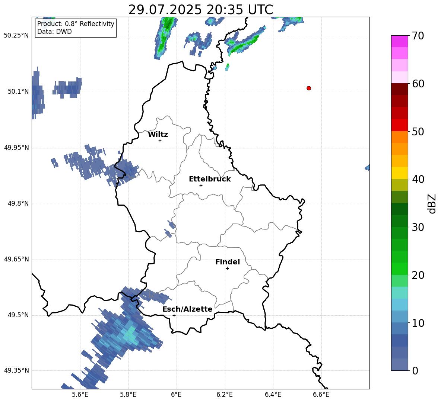The height and width of the screenshot is (402, 441).
Task: Click the colorbar tick label 10
Action: coord(418,323)
